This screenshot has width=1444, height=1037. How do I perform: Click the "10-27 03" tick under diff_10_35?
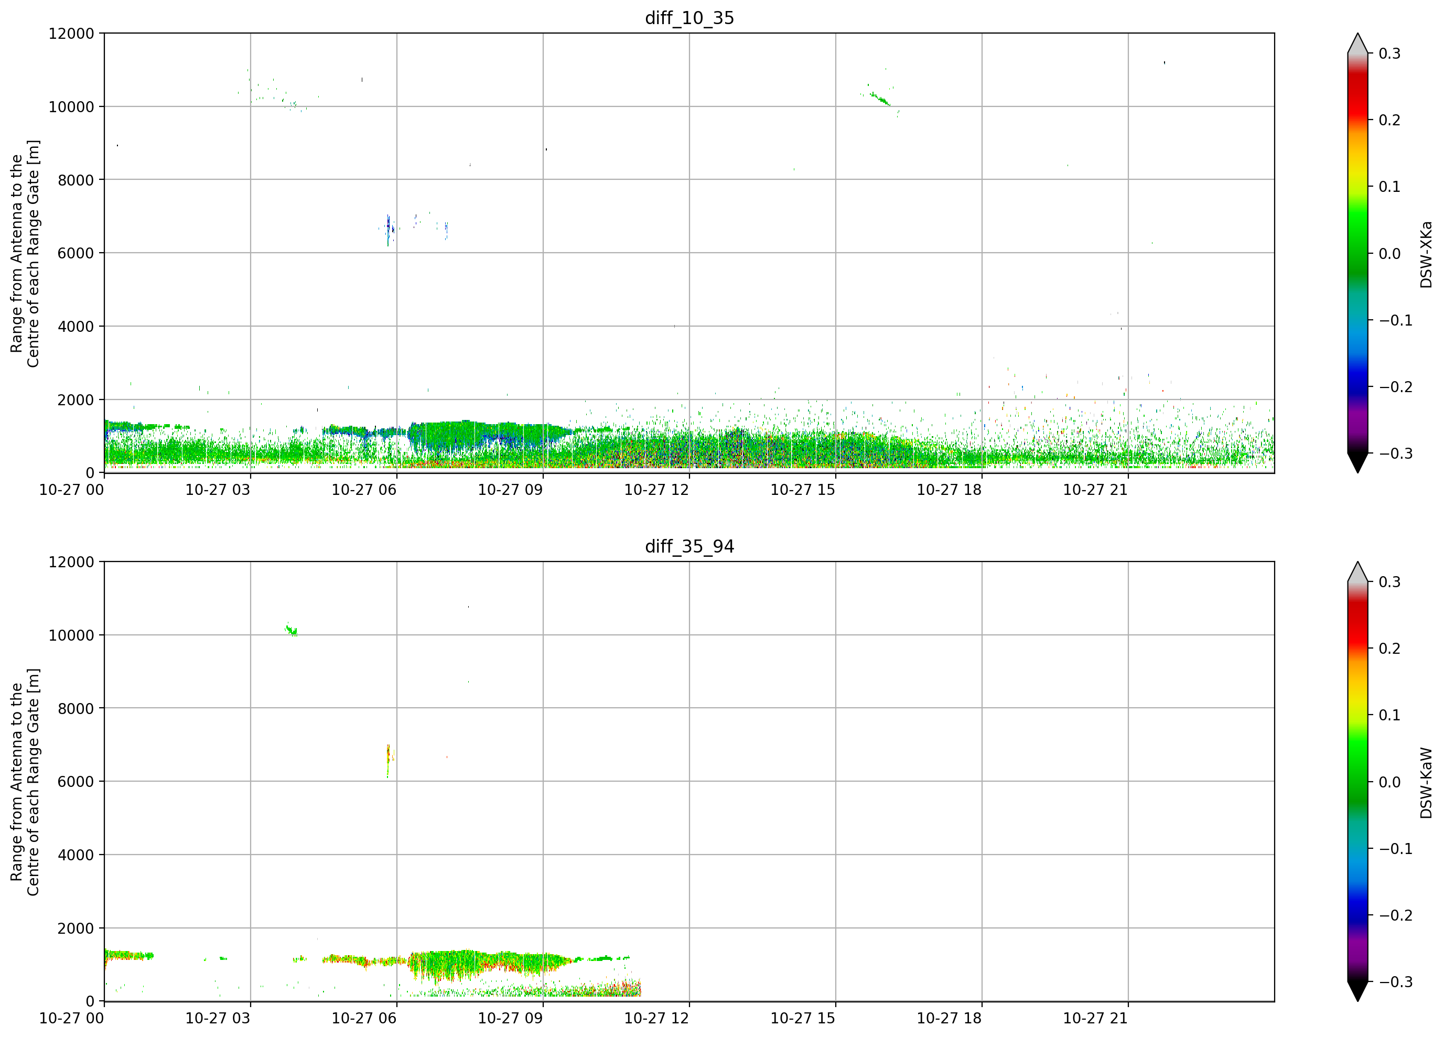pos(218,490)
